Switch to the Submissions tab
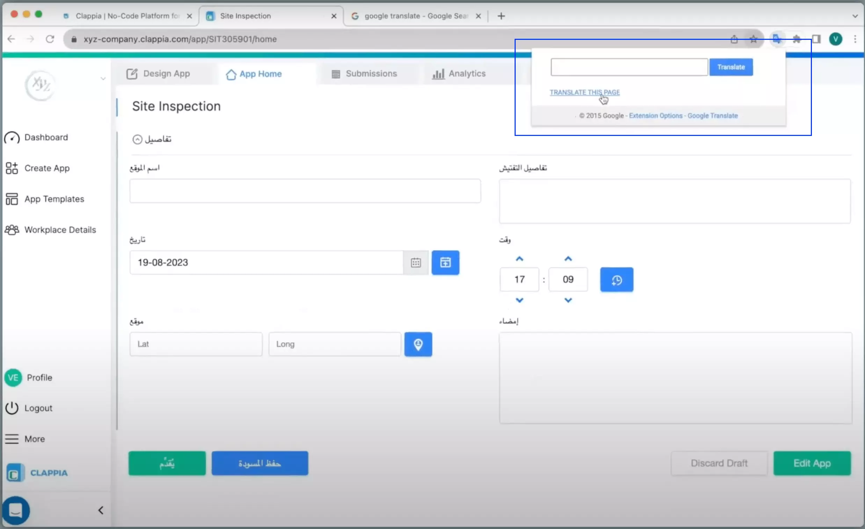This screenshot has width=865, height=529. click(x=371, y=73)
